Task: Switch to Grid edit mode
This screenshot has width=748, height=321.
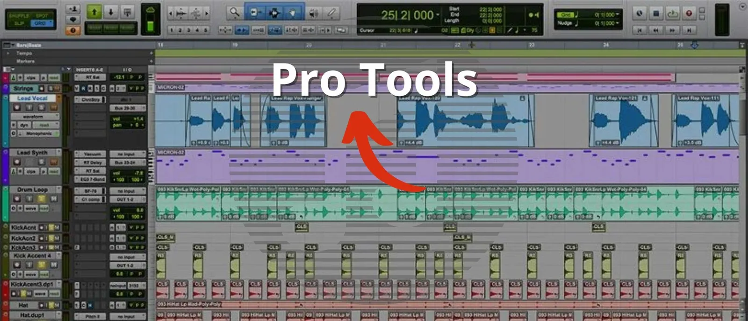Action: tap(41, 23)
